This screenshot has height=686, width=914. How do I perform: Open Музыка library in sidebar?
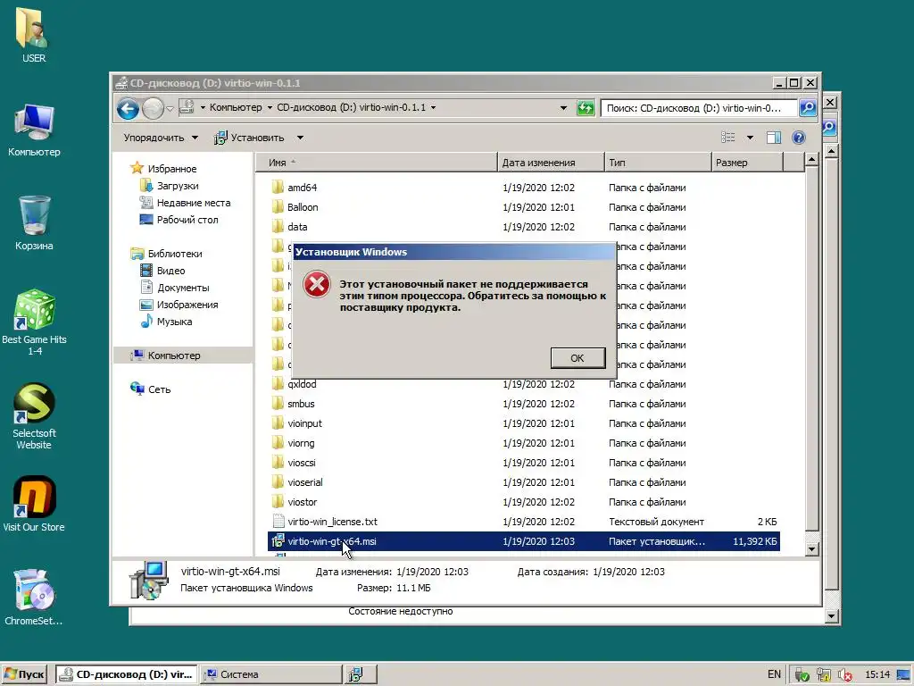(x=174, y=322)
